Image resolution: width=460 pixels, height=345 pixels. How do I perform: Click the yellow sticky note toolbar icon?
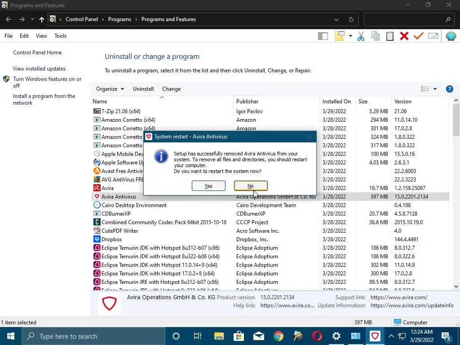pyautogui.click(x=340, y=36)
